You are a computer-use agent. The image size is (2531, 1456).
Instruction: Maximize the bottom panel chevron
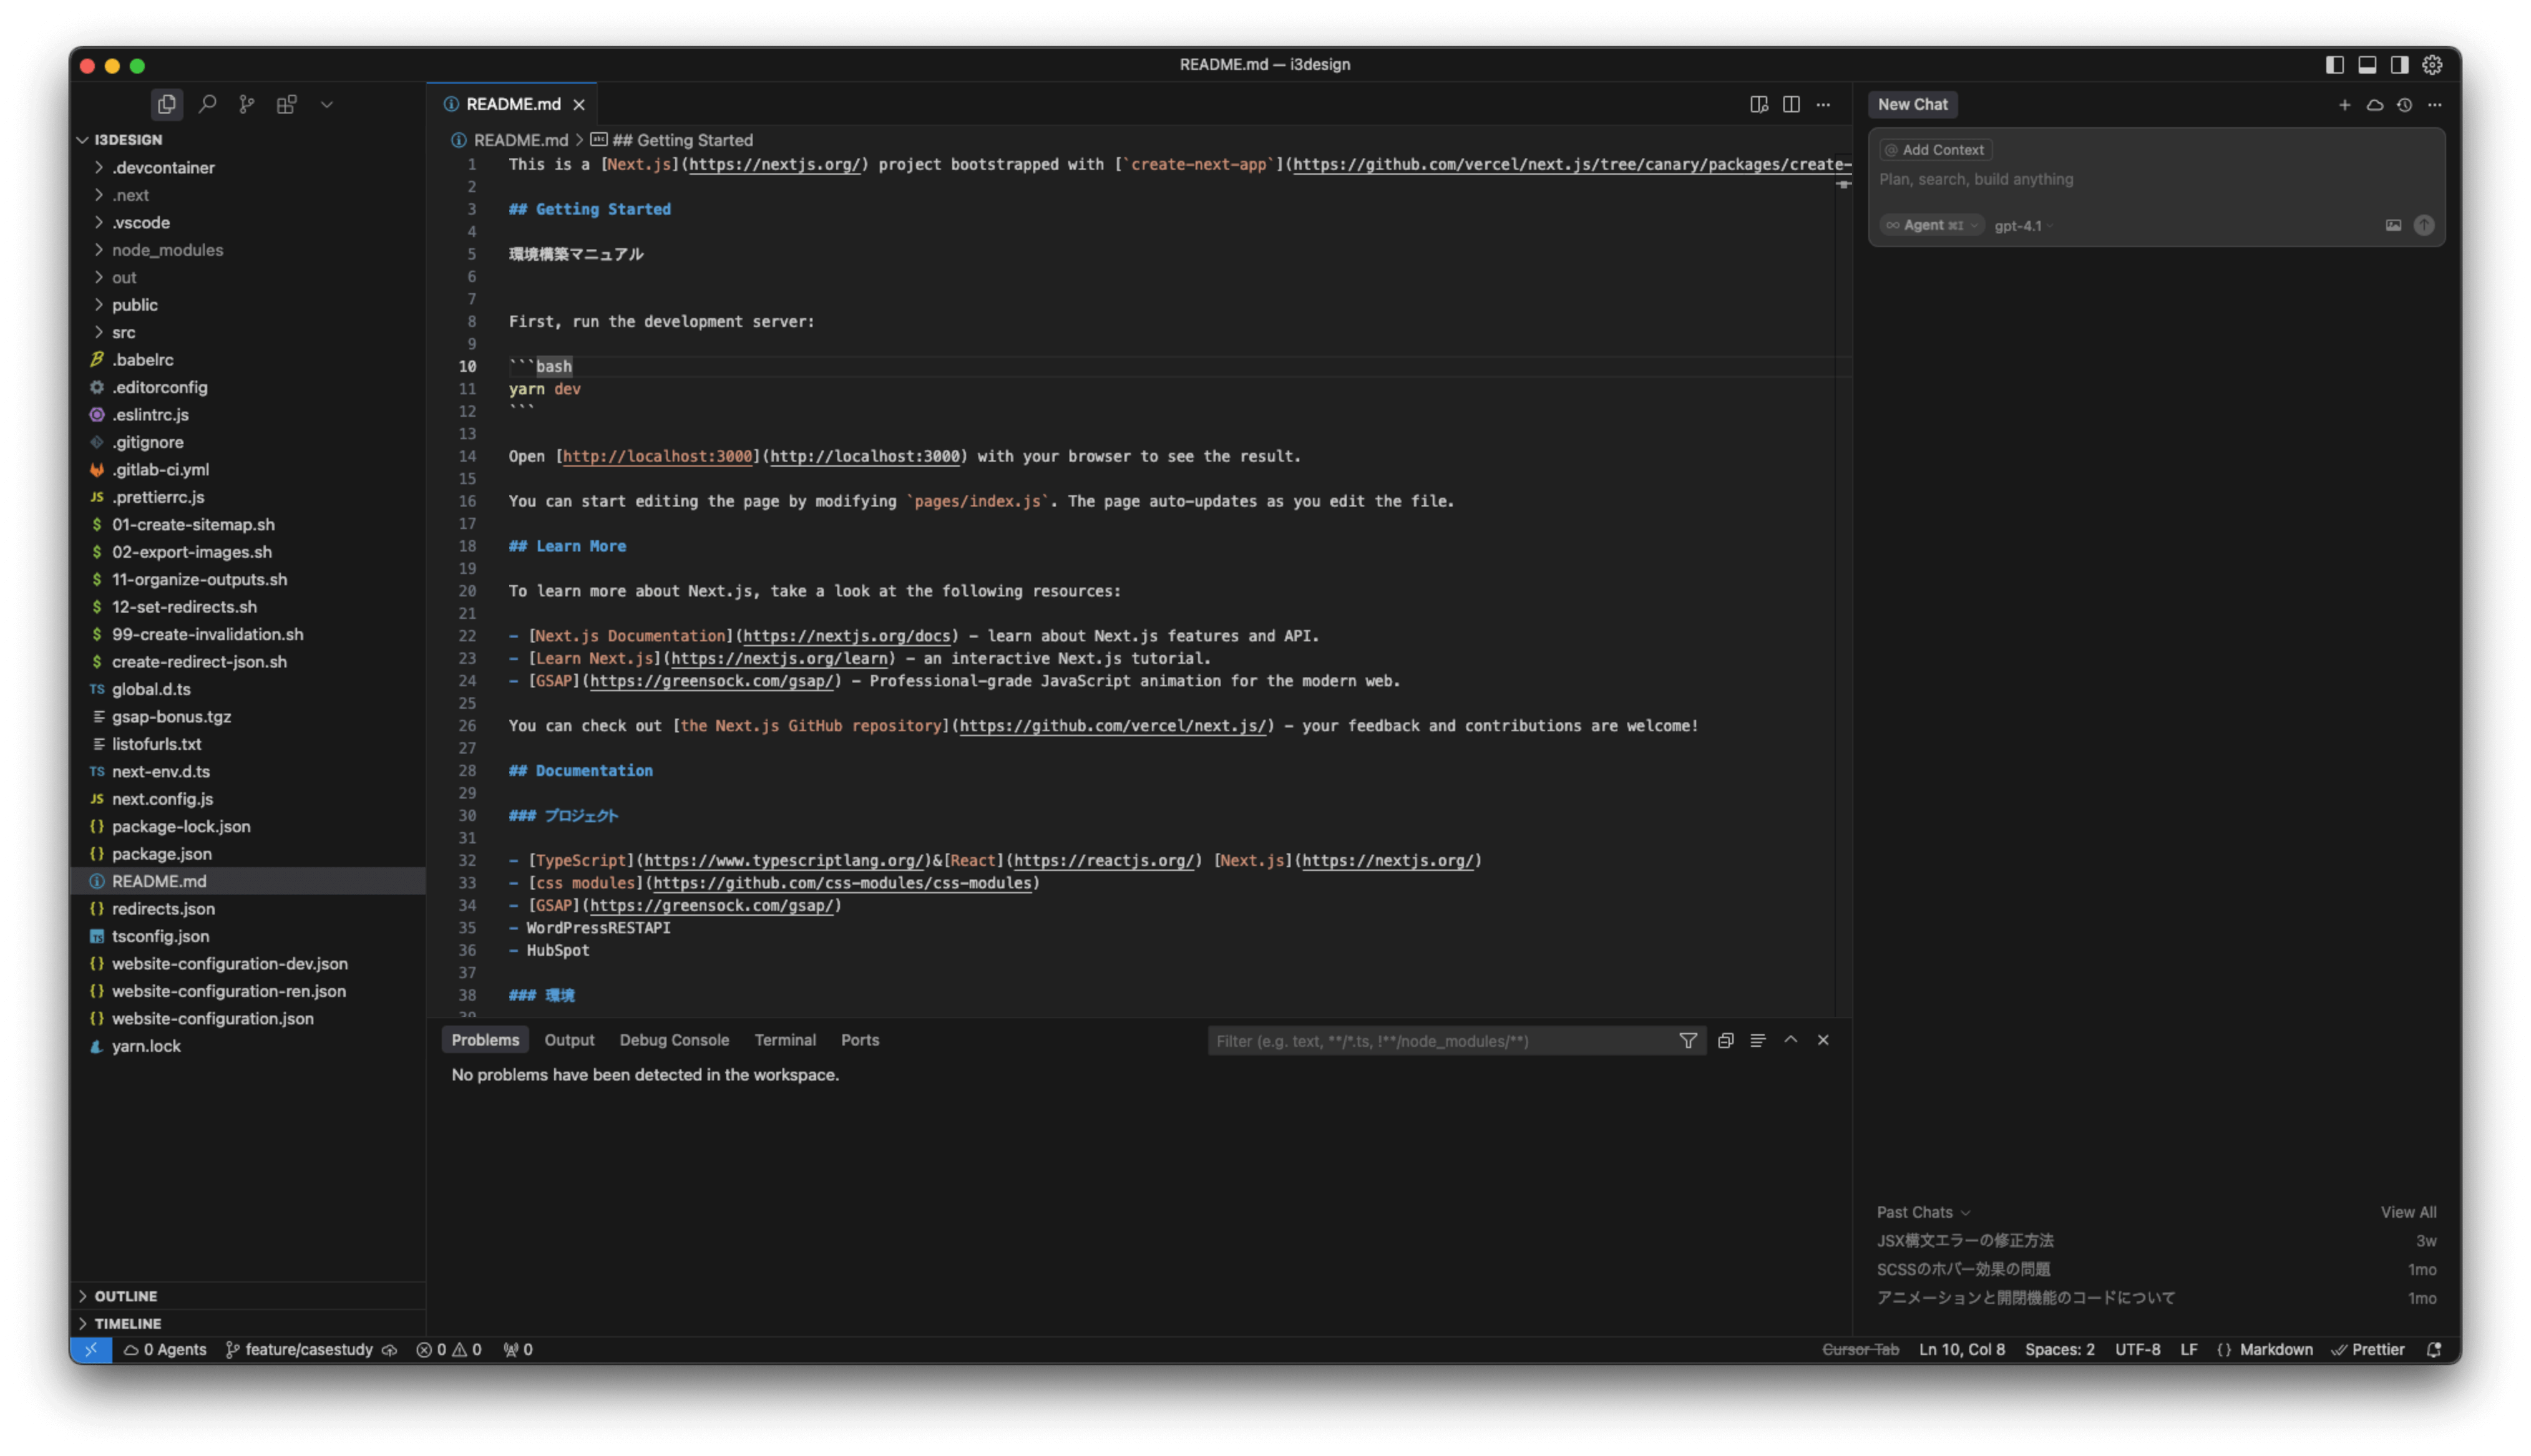(1790, 1041)
